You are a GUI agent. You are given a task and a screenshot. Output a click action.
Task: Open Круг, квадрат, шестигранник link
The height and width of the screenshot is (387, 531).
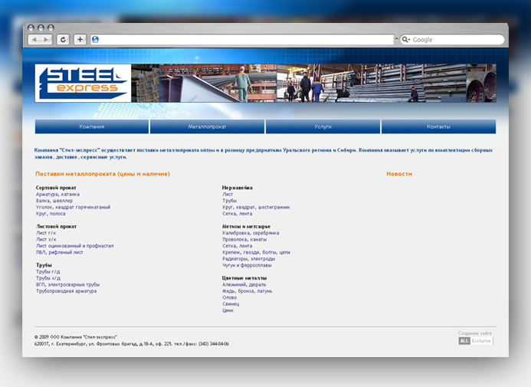pyautogui.click(x=256, y=207)
